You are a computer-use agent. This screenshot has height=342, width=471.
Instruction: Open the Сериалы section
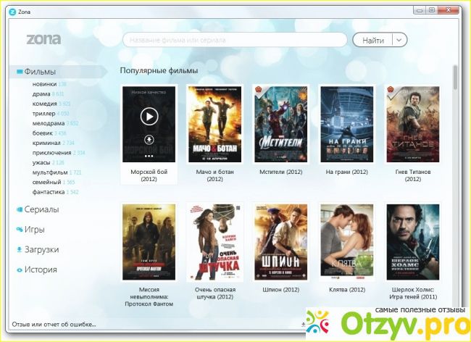[41, 209]
